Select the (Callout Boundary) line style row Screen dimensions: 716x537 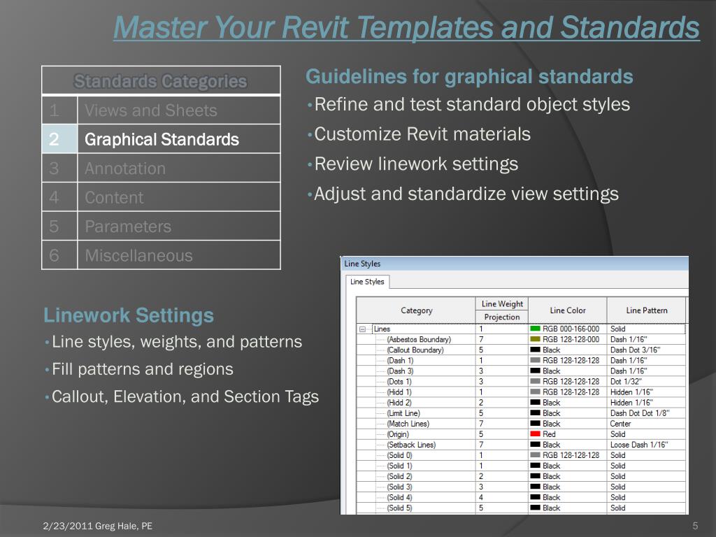(x=521, y=350)
